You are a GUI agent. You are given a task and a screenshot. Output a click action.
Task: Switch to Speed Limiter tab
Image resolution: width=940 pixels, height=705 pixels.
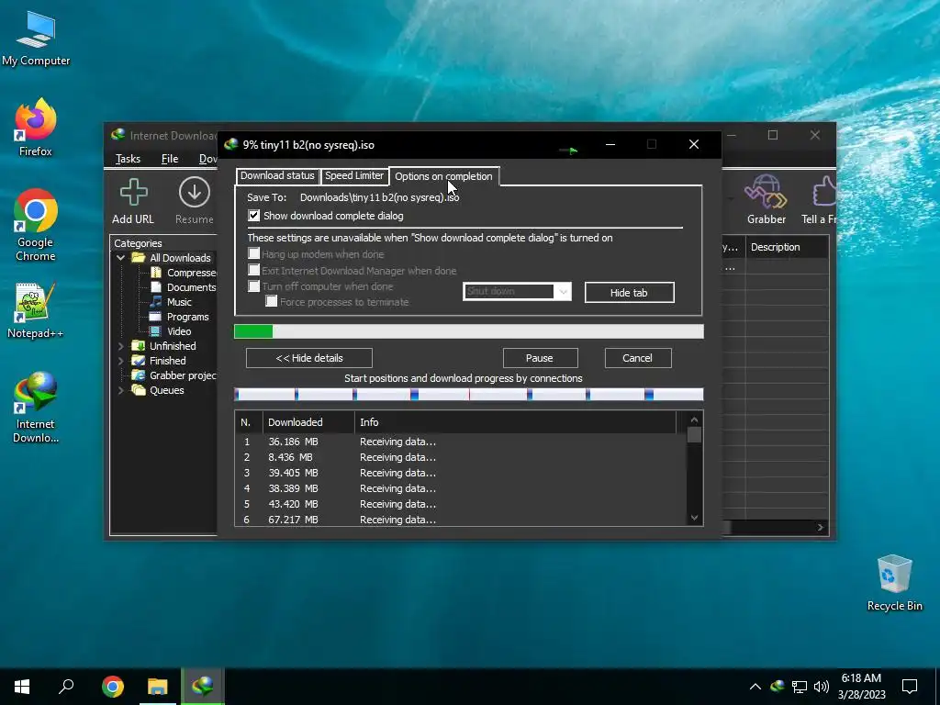(354, 175)
